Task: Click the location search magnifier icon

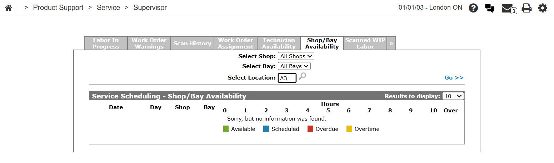Action: [302, 76]
